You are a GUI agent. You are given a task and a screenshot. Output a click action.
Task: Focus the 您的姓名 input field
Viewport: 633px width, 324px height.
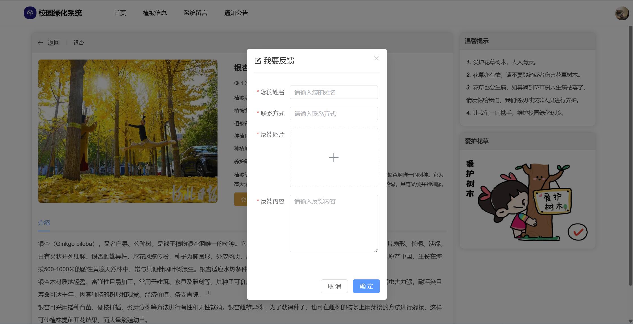334,92
